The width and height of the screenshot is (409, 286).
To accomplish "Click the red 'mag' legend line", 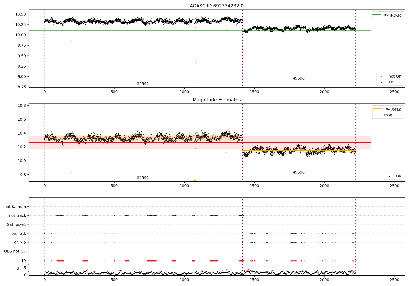I will point(378,115).
